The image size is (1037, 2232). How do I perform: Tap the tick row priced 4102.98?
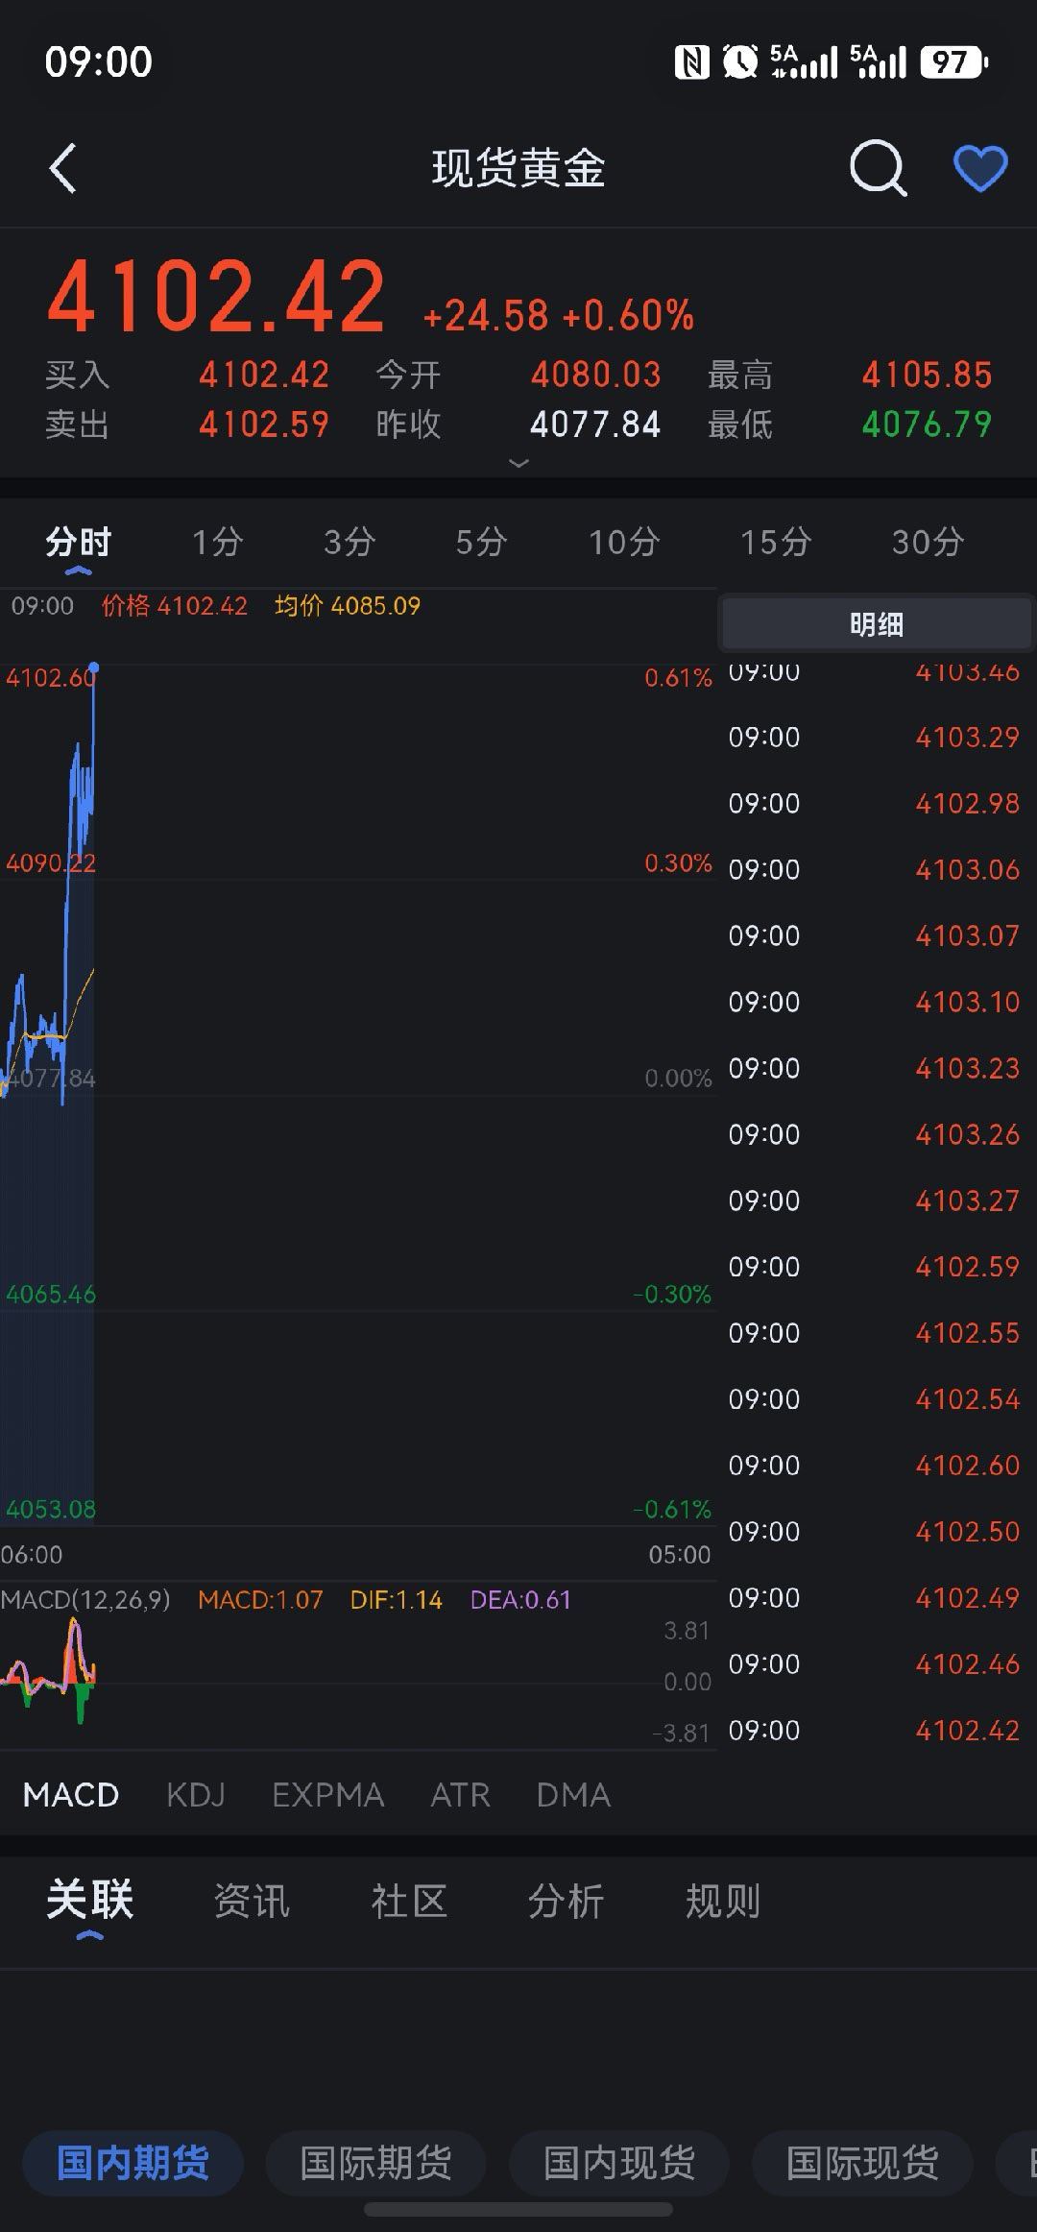874,804
